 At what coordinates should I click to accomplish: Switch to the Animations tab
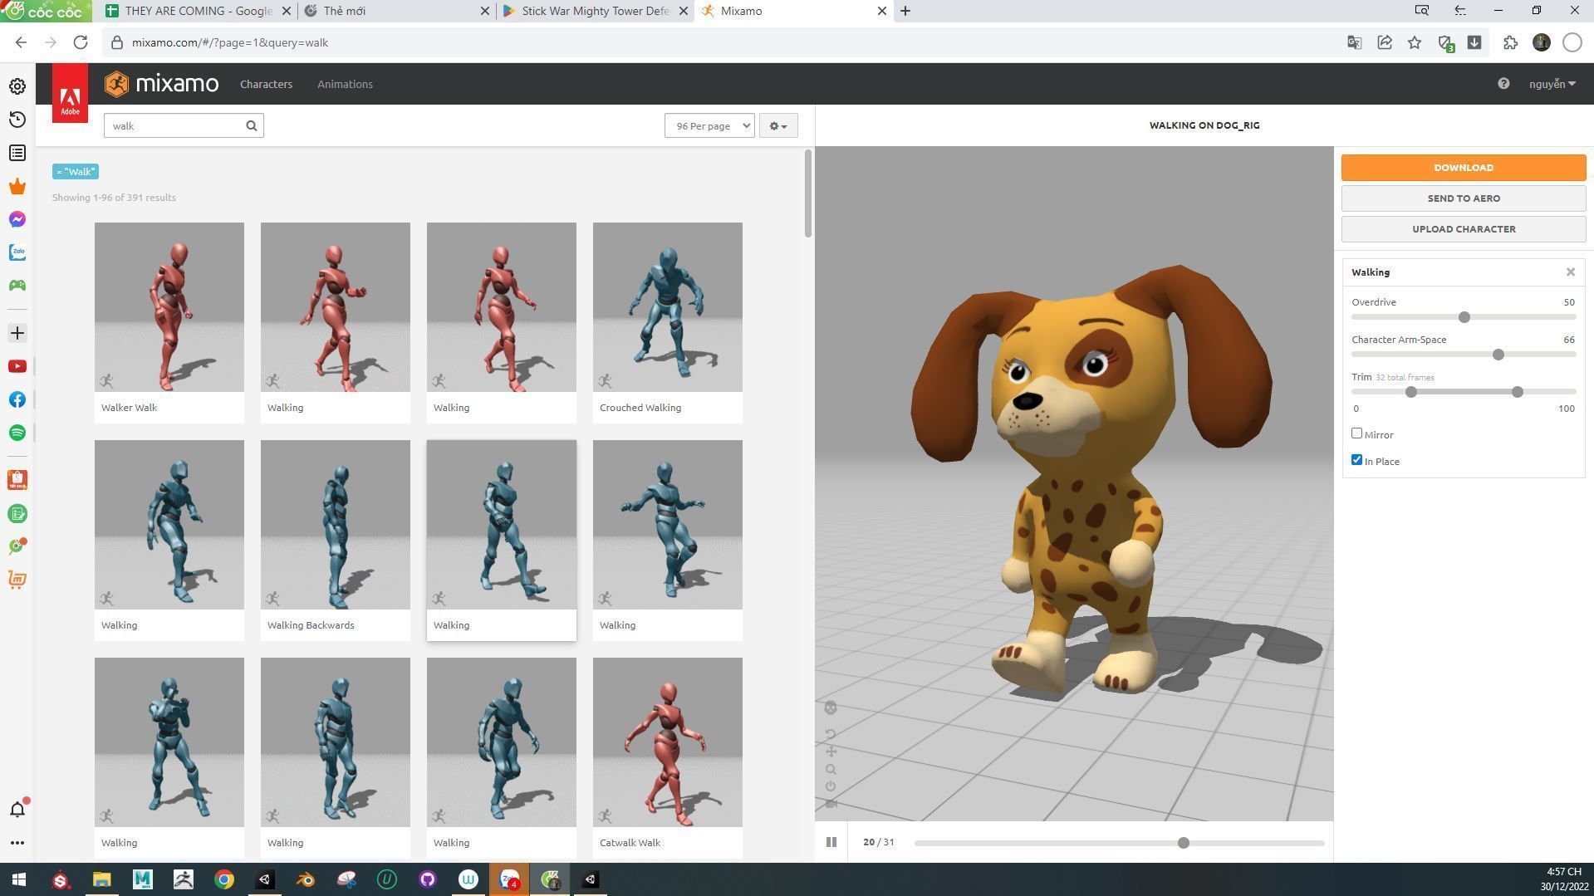click(x=345, y=84)
